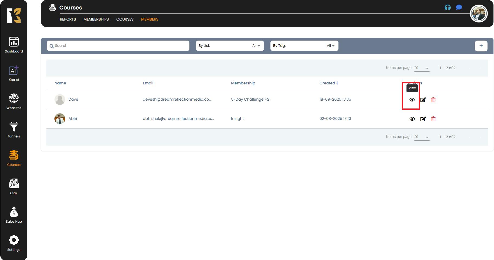Open the chat bubble icon

[459, 7]
